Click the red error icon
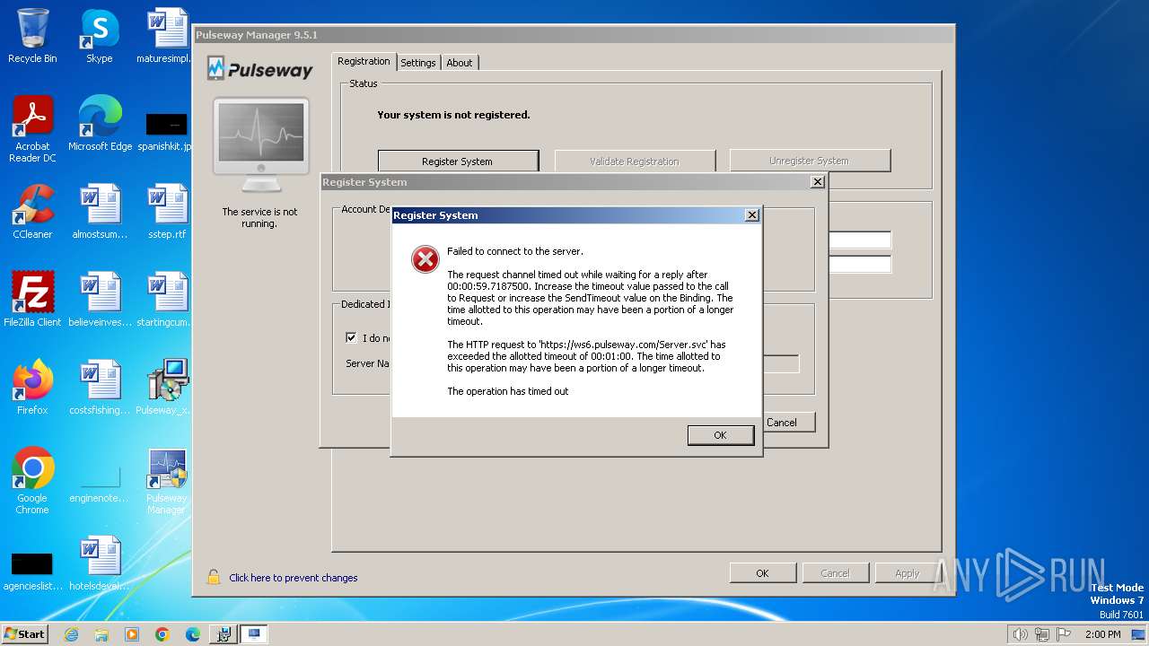The height and width of the screenshot is (646, 1149). point(425,259)
